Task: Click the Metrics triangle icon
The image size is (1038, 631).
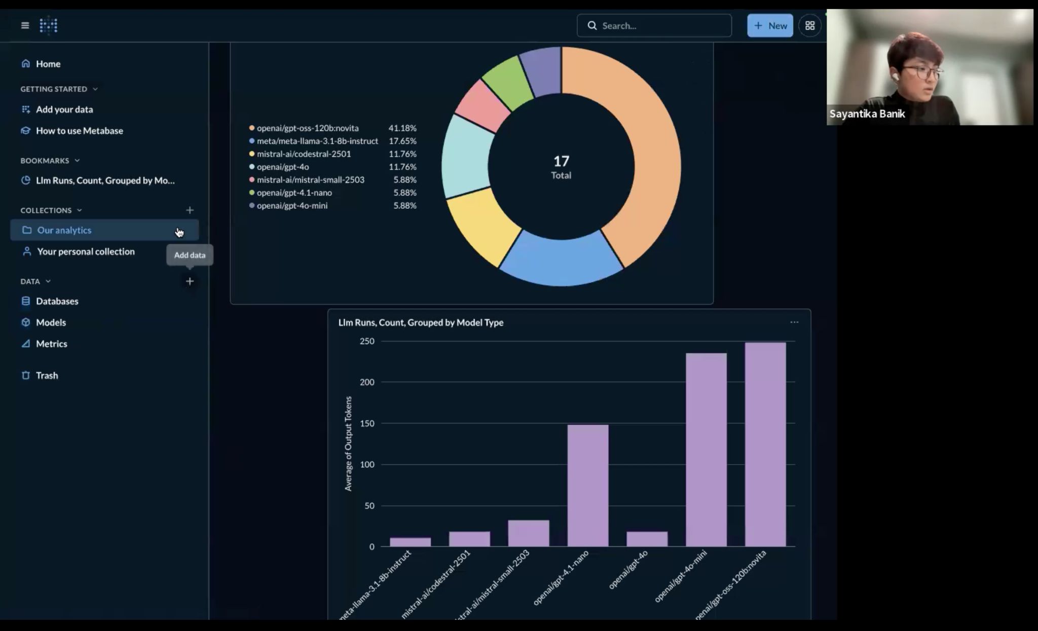Action: 25,343
